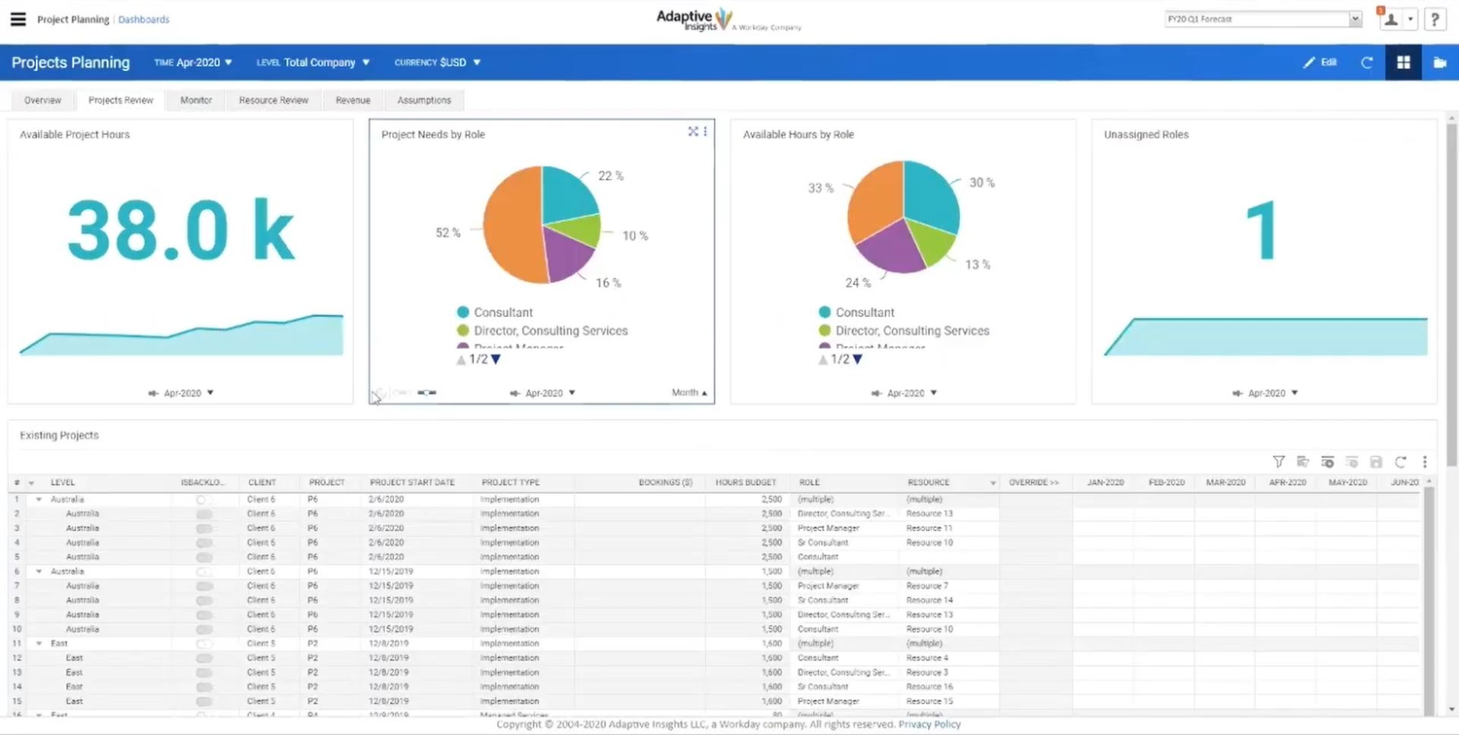Expand Project Needs by Role to fullscreen

[693, 131]
